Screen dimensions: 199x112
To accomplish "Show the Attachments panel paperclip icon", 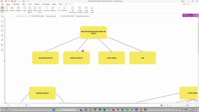I will (x=2, y=40).
